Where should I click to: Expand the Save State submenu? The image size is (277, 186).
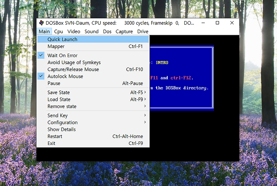pyautogui.click(x=93, y=92)
